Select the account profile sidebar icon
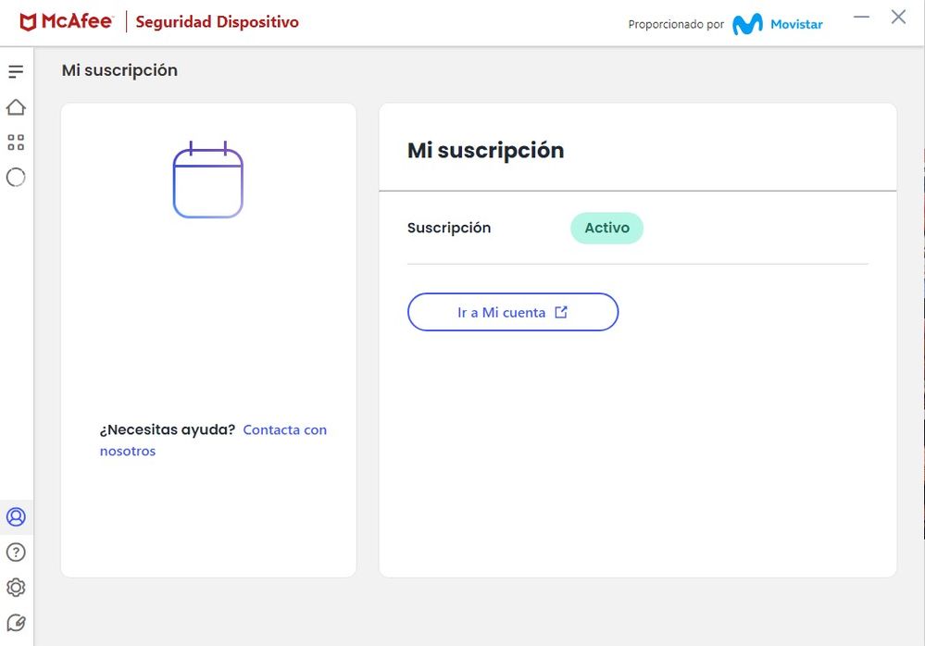The height and width of the screenshot is (646, 925). pos(16,516)
